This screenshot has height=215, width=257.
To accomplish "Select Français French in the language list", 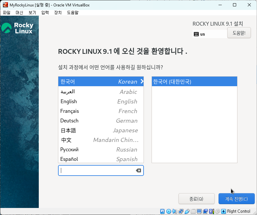I will click(101, 111).
